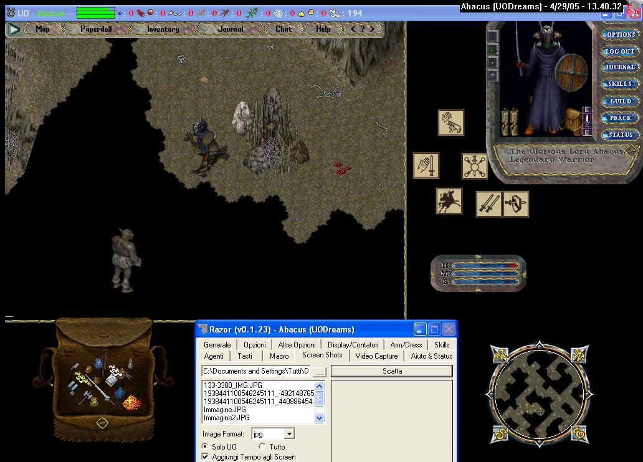Click the hand and sword macro icon
The height and width of the screenshot is (462, 643).
pos(426,165)
